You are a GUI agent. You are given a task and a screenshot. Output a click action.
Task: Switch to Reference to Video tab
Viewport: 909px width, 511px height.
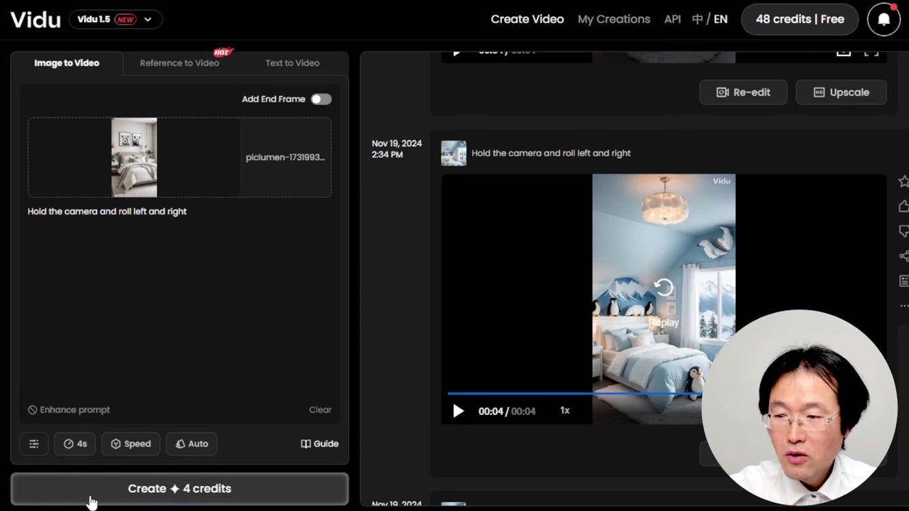tap(179, 63)
